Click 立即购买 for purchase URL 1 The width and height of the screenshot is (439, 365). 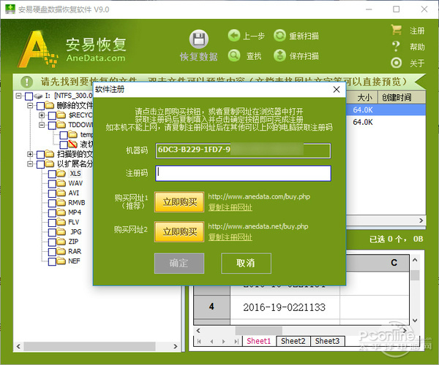[x=179, y=201]
